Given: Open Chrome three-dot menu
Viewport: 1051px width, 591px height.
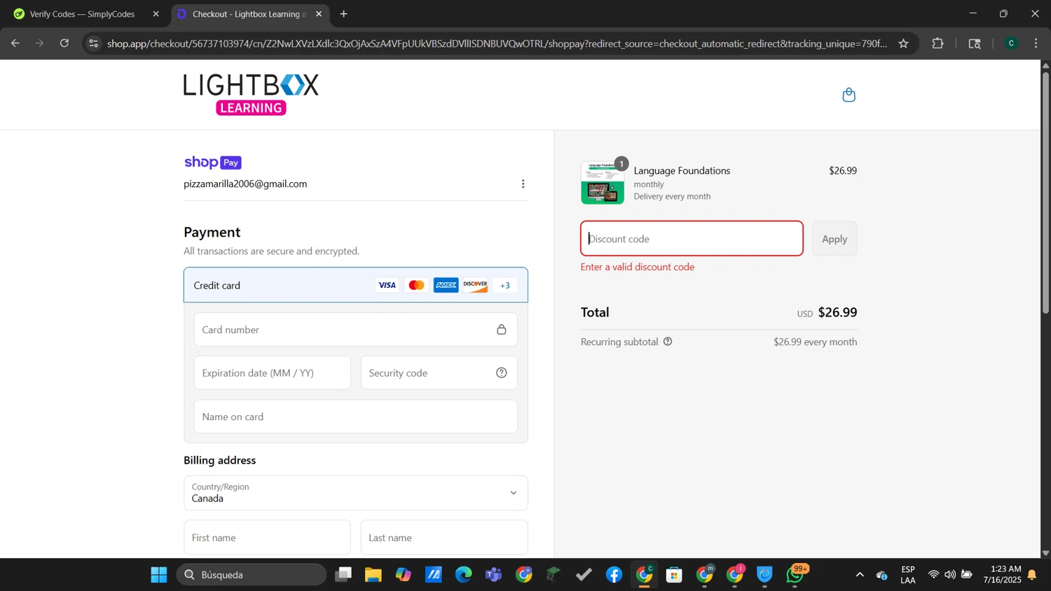Looking at the screenshot, I should [1036, 43].
